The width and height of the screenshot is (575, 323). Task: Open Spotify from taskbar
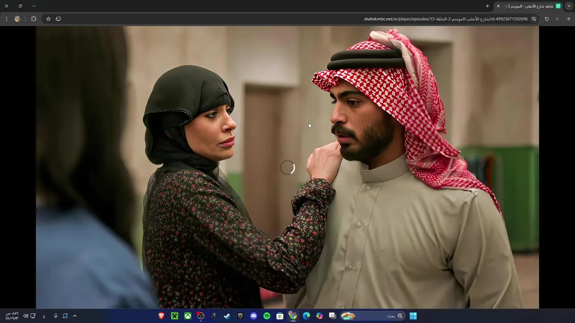(x=267, y=316)
